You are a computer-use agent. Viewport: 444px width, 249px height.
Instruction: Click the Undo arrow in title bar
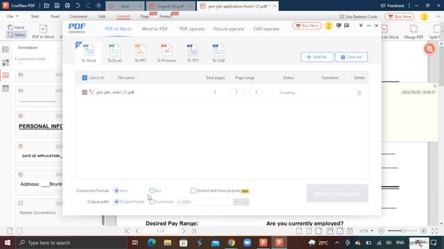click(x=78, y=6)
